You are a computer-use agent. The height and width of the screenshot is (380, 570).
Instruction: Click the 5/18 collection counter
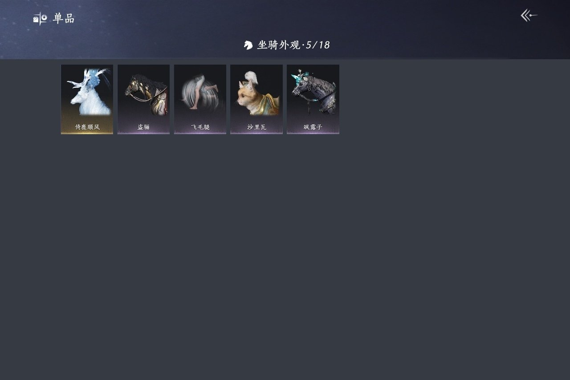coord(318,45)
